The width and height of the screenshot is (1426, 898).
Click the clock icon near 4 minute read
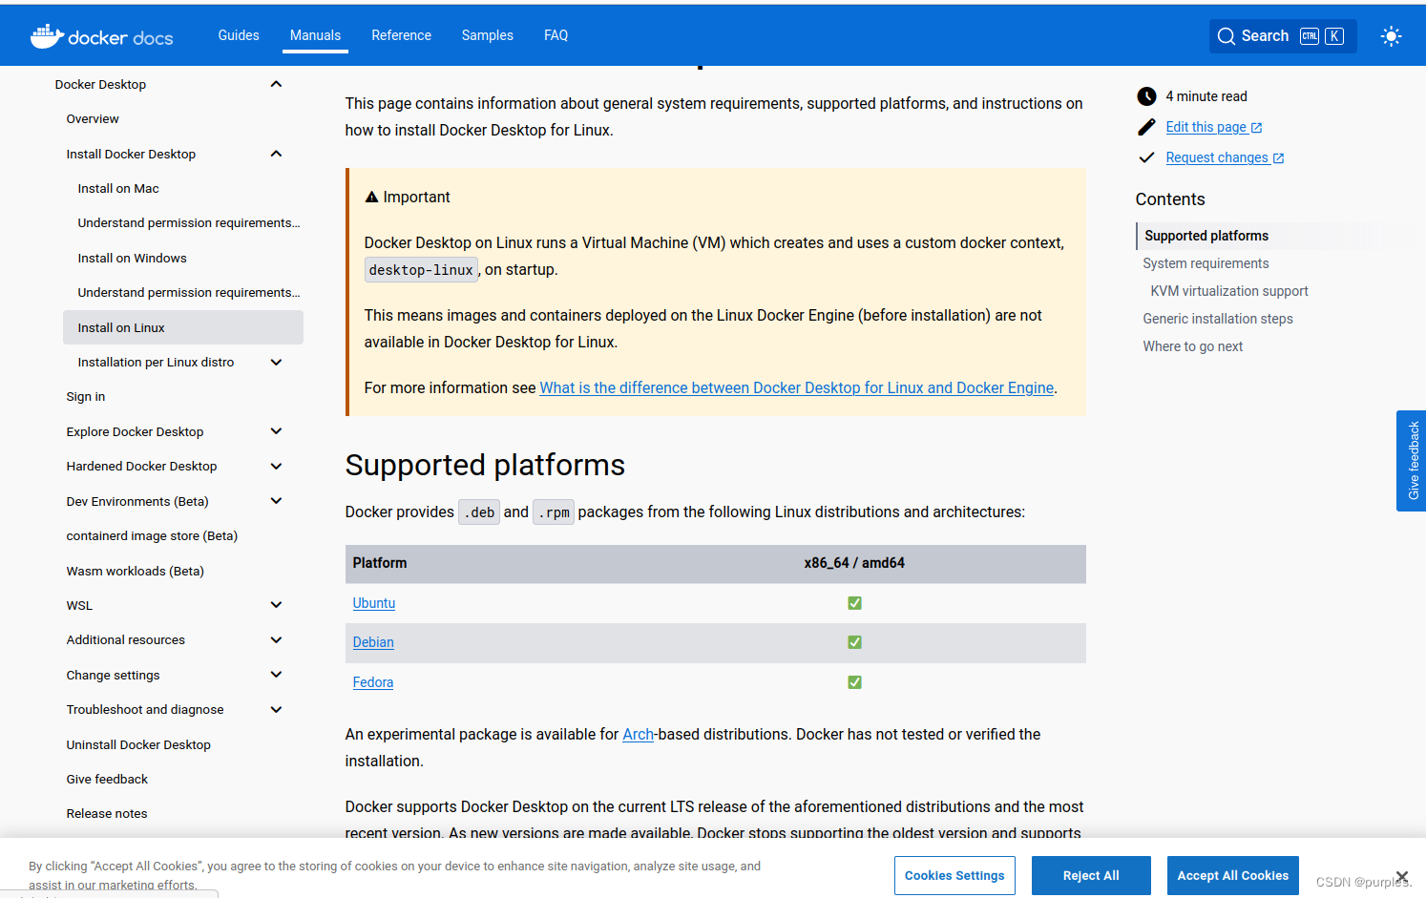click(x=1146, y=96)
